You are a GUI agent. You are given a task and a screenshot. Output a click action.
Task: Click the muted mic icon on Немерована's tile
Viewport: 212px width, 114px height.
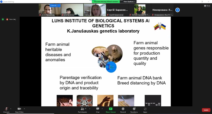[x=153, y=15]
